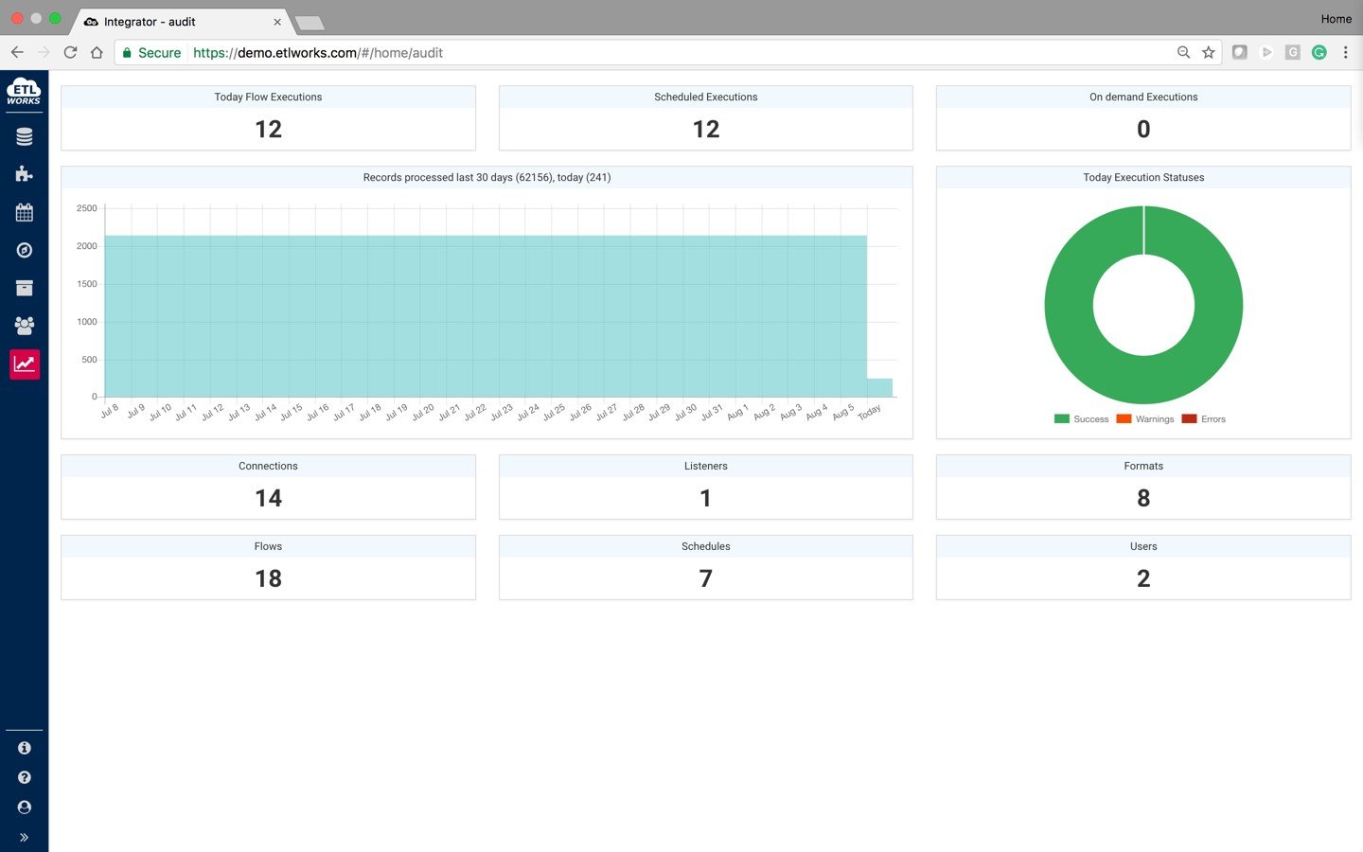The height and width of the screenshot is (852, 1363).
Task: Open the Flows puzzle piece icon
Action: tap(25, 174)
